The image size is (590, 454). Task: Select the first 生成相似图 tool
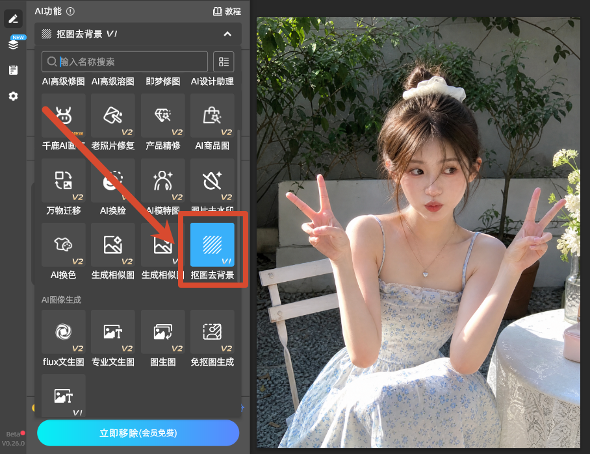[113, 251]
